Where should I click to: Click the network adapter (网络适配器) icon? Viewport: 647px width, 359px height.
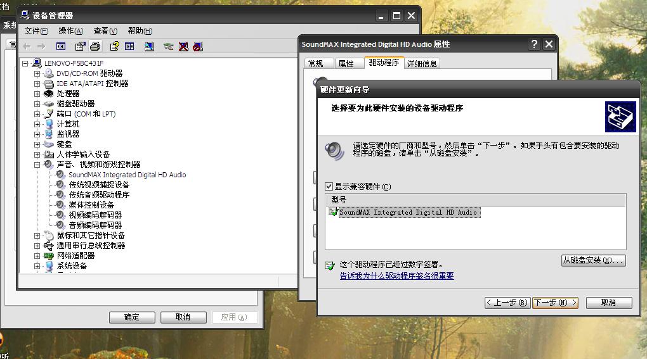49,256
